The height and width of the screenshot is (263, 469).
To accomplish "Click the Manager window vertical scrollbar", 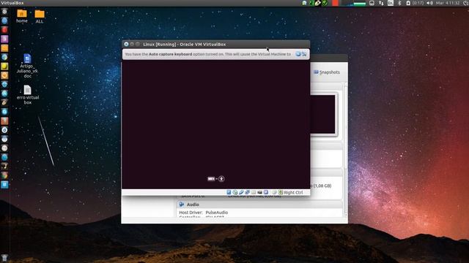I will click(x=346, y=149).
